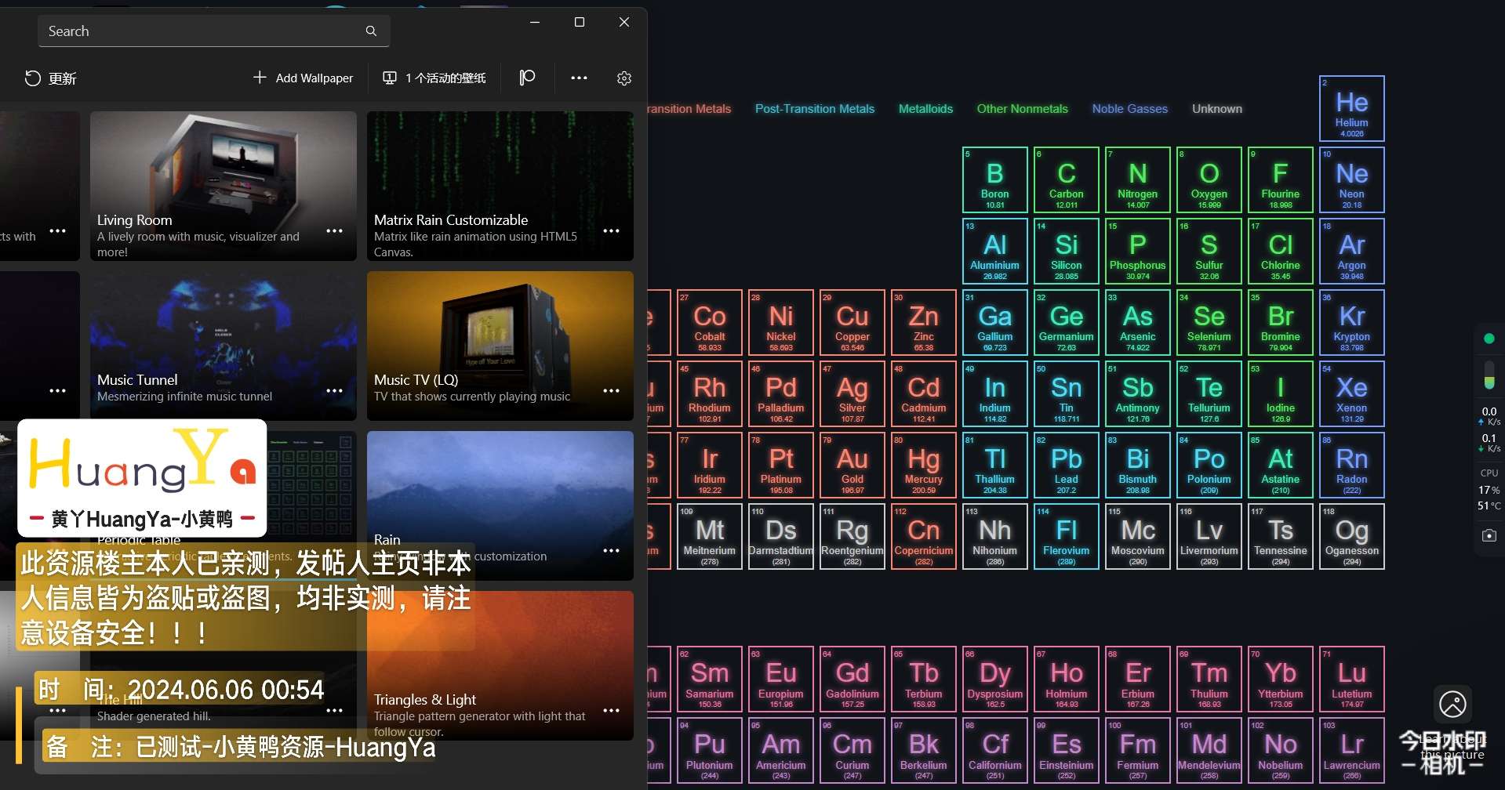Click the Noble Gasses legend label
Screen dimensions: 1505x790
point(1130,109)
